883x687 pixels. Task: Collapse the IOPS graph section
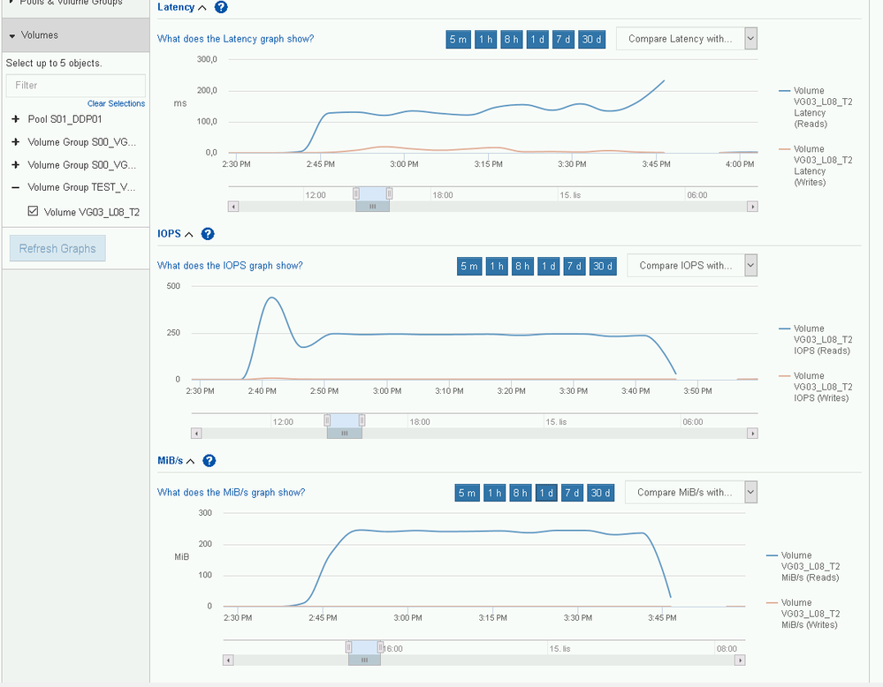189,234
